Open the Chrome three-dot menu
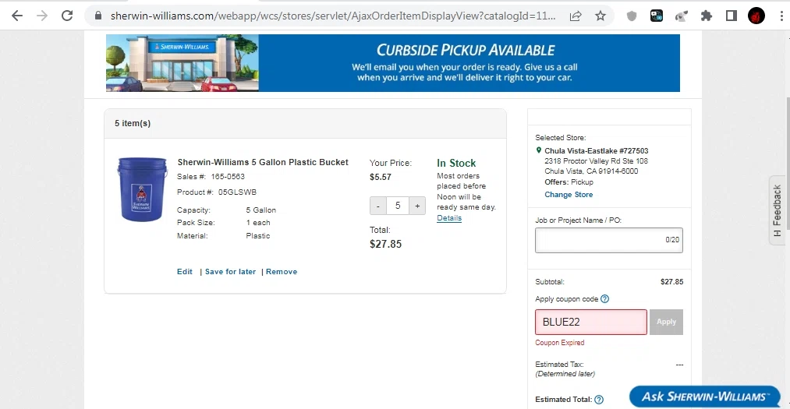 click(780, 16)
